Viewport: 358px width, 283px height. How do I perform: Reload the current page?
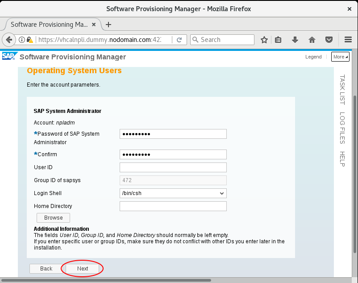(179, 40)
